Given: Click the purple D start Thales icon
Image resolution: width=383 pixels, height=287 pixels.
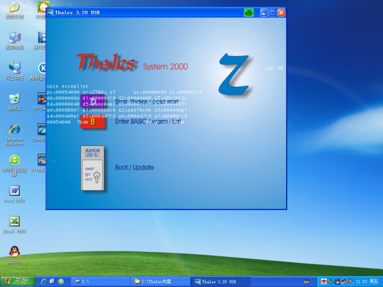Looking at the screenshot, I should [93, 101].
